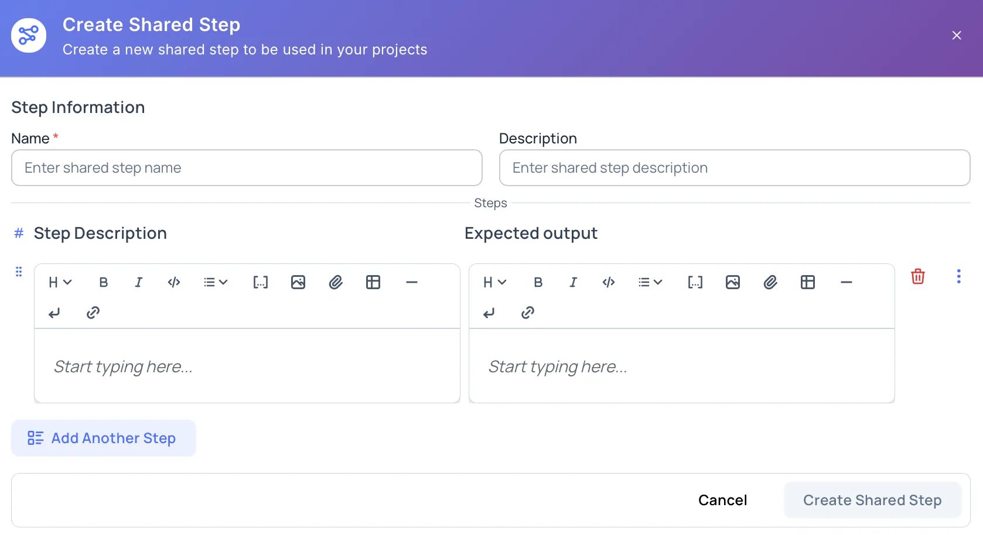Viewport: 983px width, 535px height.
Task: Insert horizontal rule in Expected output editor
Action: tap(847, 282)
